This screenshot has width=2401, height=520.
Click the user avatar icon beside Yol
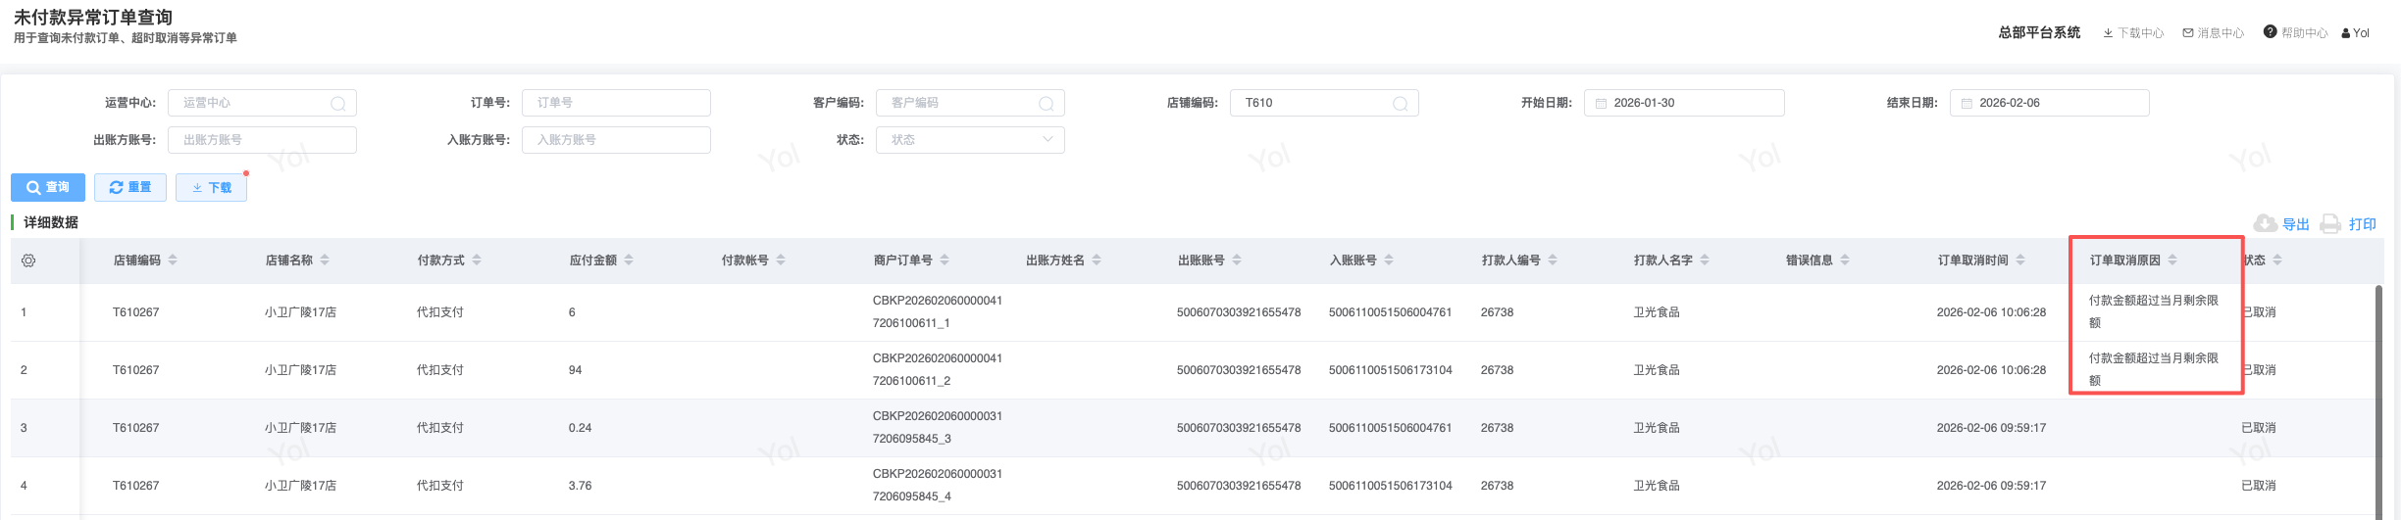(2345, 33)
